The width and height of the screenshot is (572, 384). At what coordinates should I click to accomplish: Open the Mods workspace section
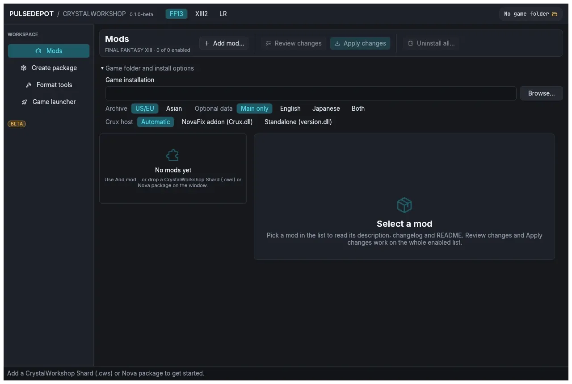coord(49,51)
